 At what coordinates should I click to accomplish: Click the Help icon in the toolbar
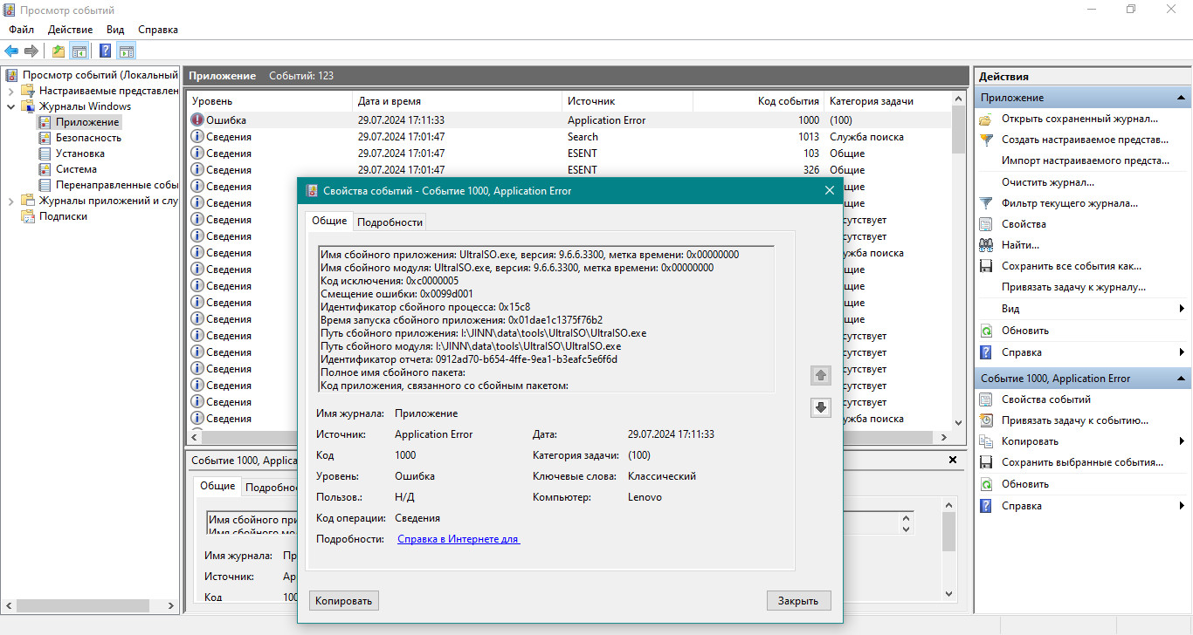click(x=105, y=51)
